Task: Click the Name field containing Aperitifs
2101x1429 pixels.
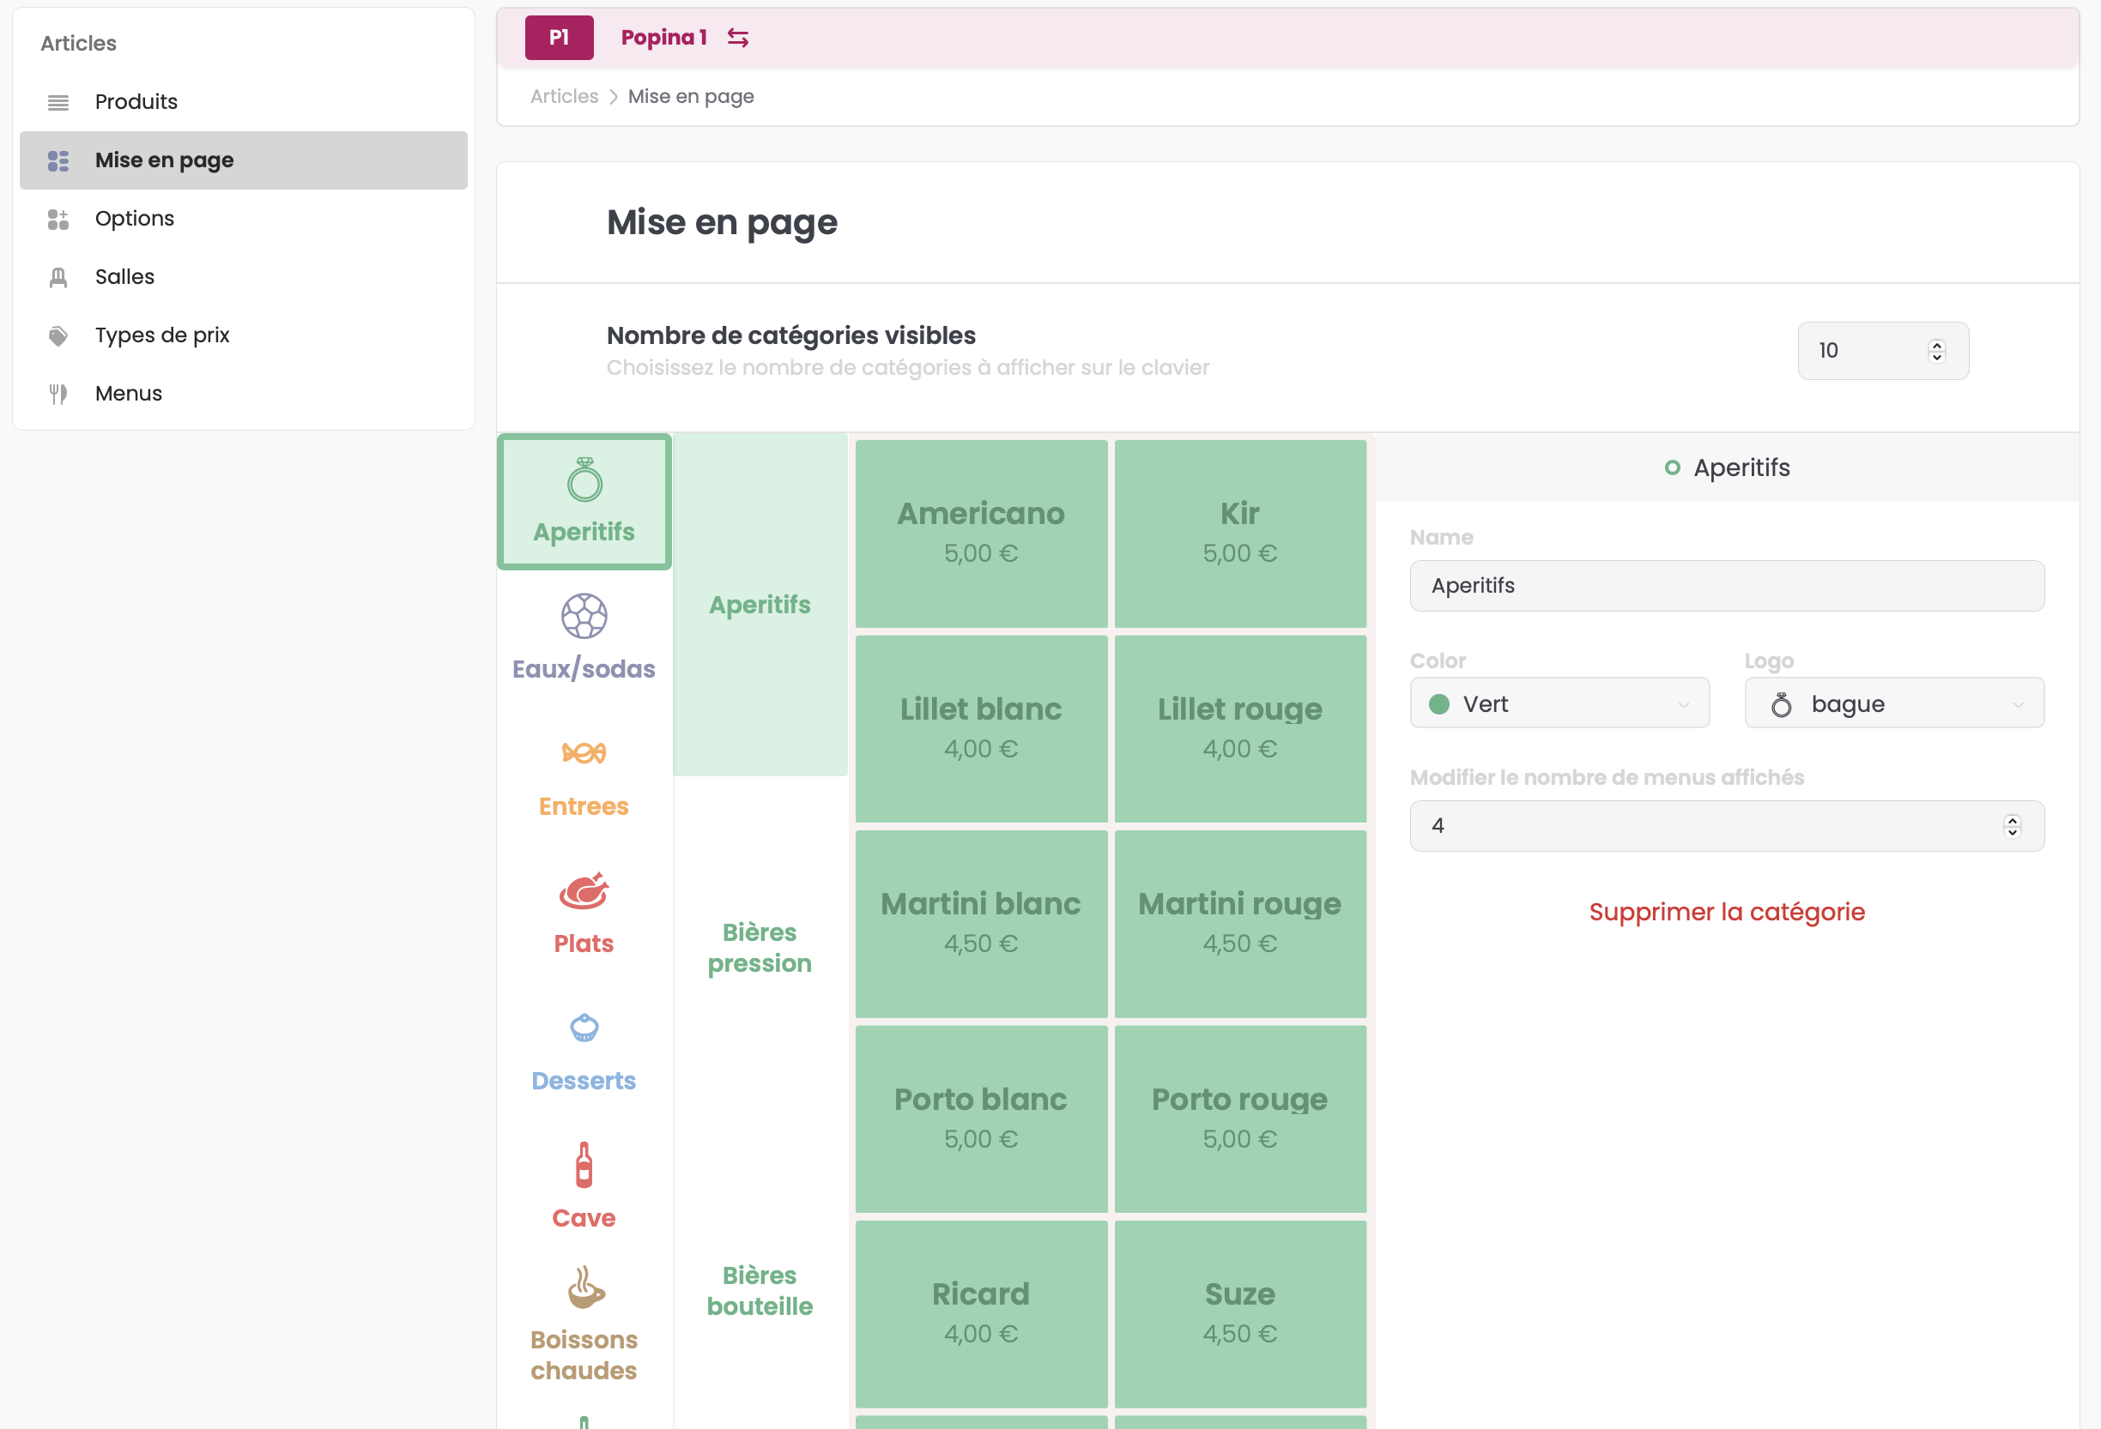Action: pyautogui.click(x=1726, y=585)
